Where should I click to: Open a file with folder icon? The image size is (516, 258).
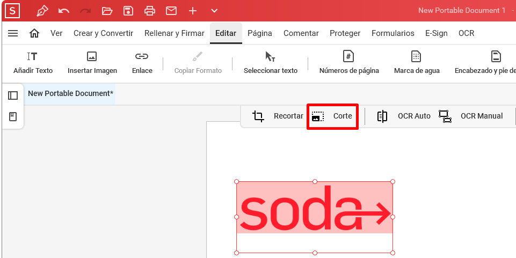[107, 11]
